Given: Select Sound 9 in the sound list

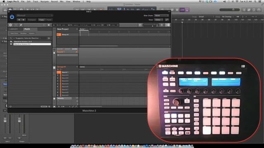Looking at the screenshot, I should [65, 95].
